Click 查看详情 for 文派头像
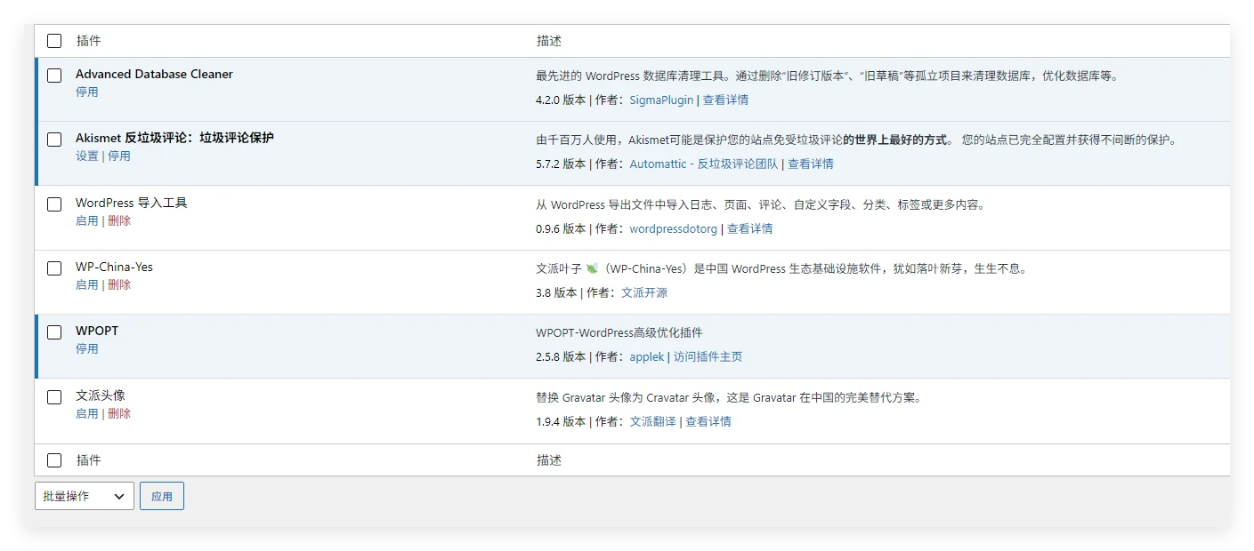Image resolution: width=1254 pixels, height=551 pixels. (x=708, y=421)
